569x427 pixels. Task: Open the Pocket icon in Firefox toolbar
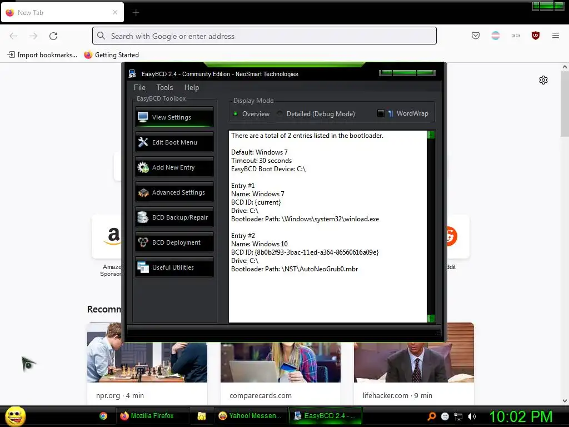[476, 36]
